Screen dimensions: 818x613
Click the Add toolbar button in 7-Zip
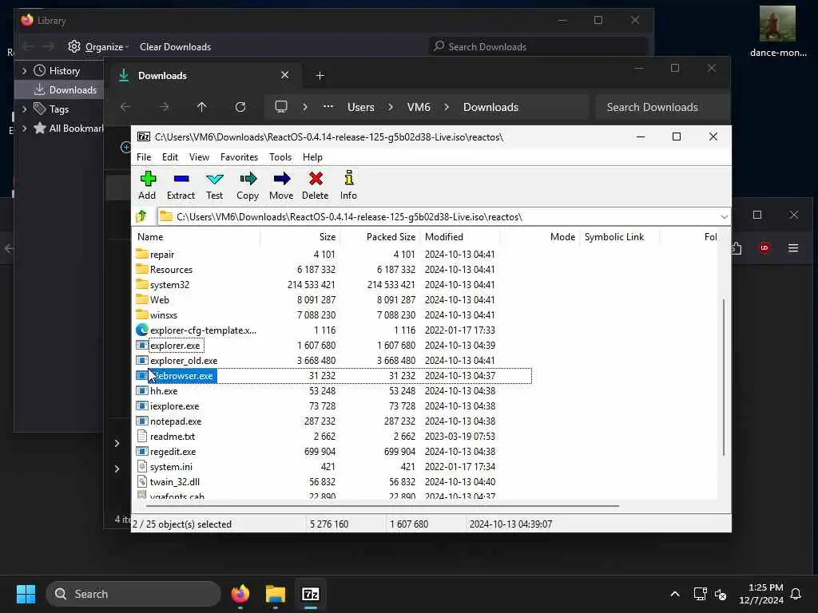coord(147,185)
